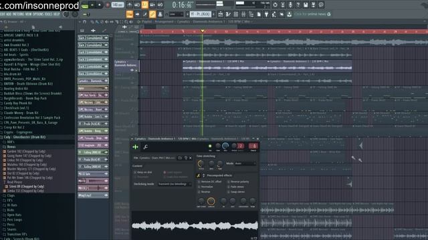Click the arrow icon beside the keyboard icon

[137, 14]
